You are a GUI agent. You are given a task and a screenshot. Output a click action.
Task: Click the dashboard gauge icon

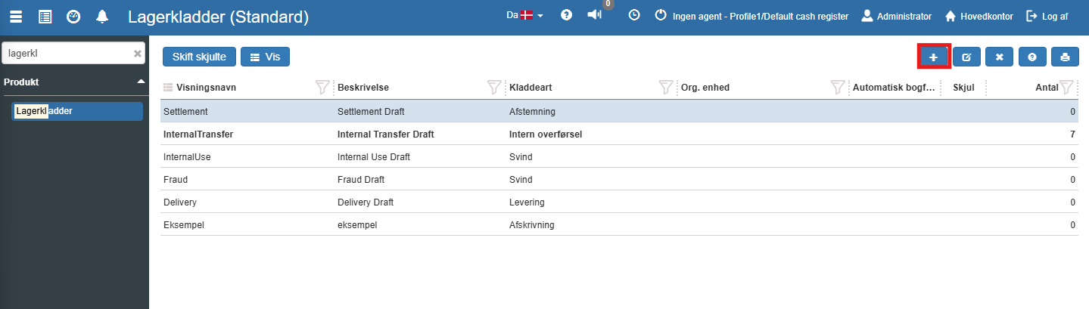pyautogui.click(x=73, y=16)
